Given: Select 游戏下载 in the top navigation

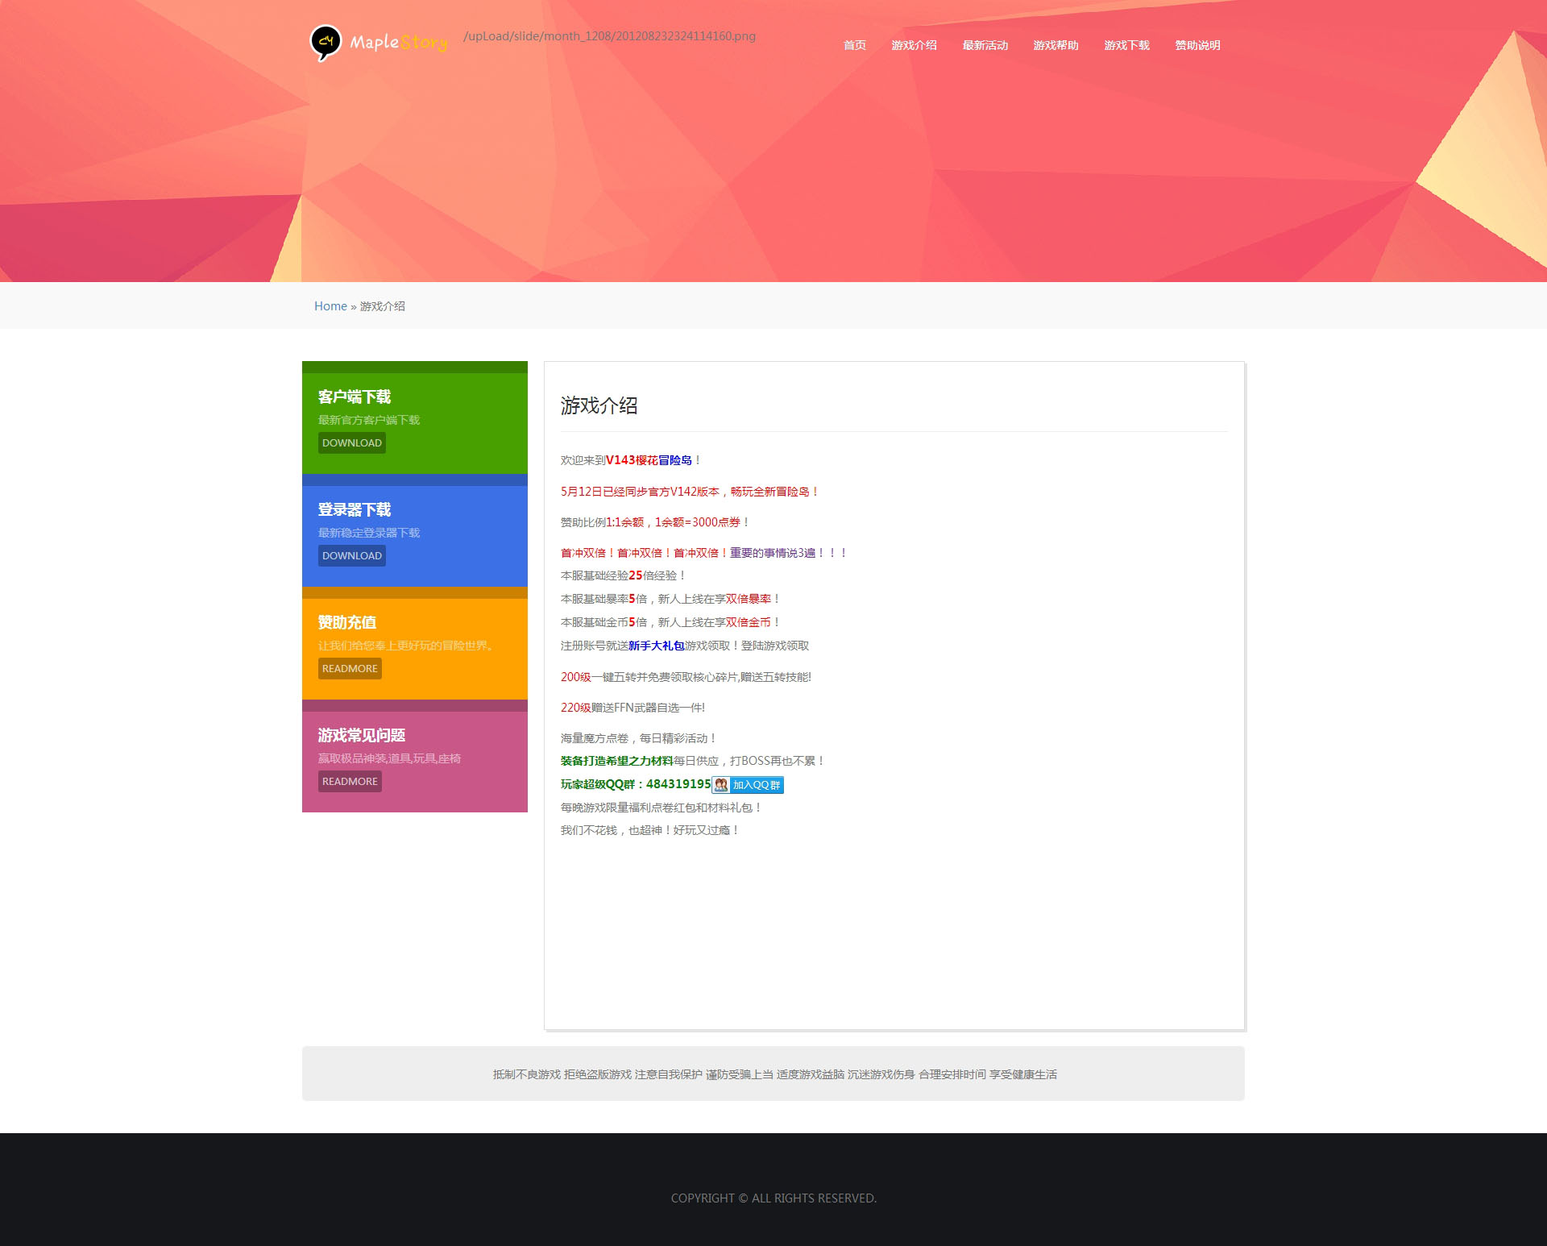Looking at the screenshot, I should point(1126,45).
